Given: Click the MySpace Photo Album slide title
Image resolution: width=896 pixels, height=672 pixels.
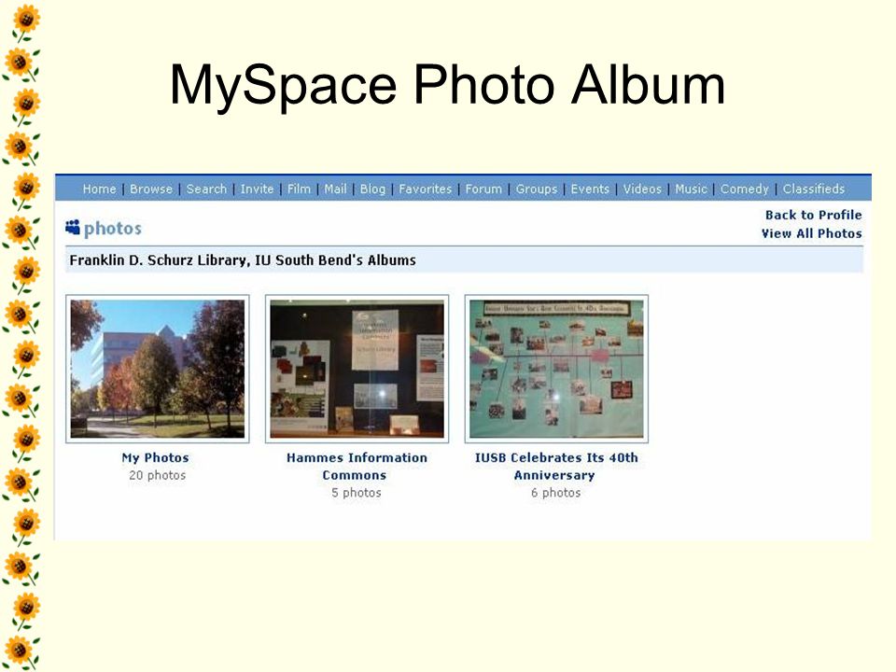Looking at the screenshot, I should click(x=447, y=85).
